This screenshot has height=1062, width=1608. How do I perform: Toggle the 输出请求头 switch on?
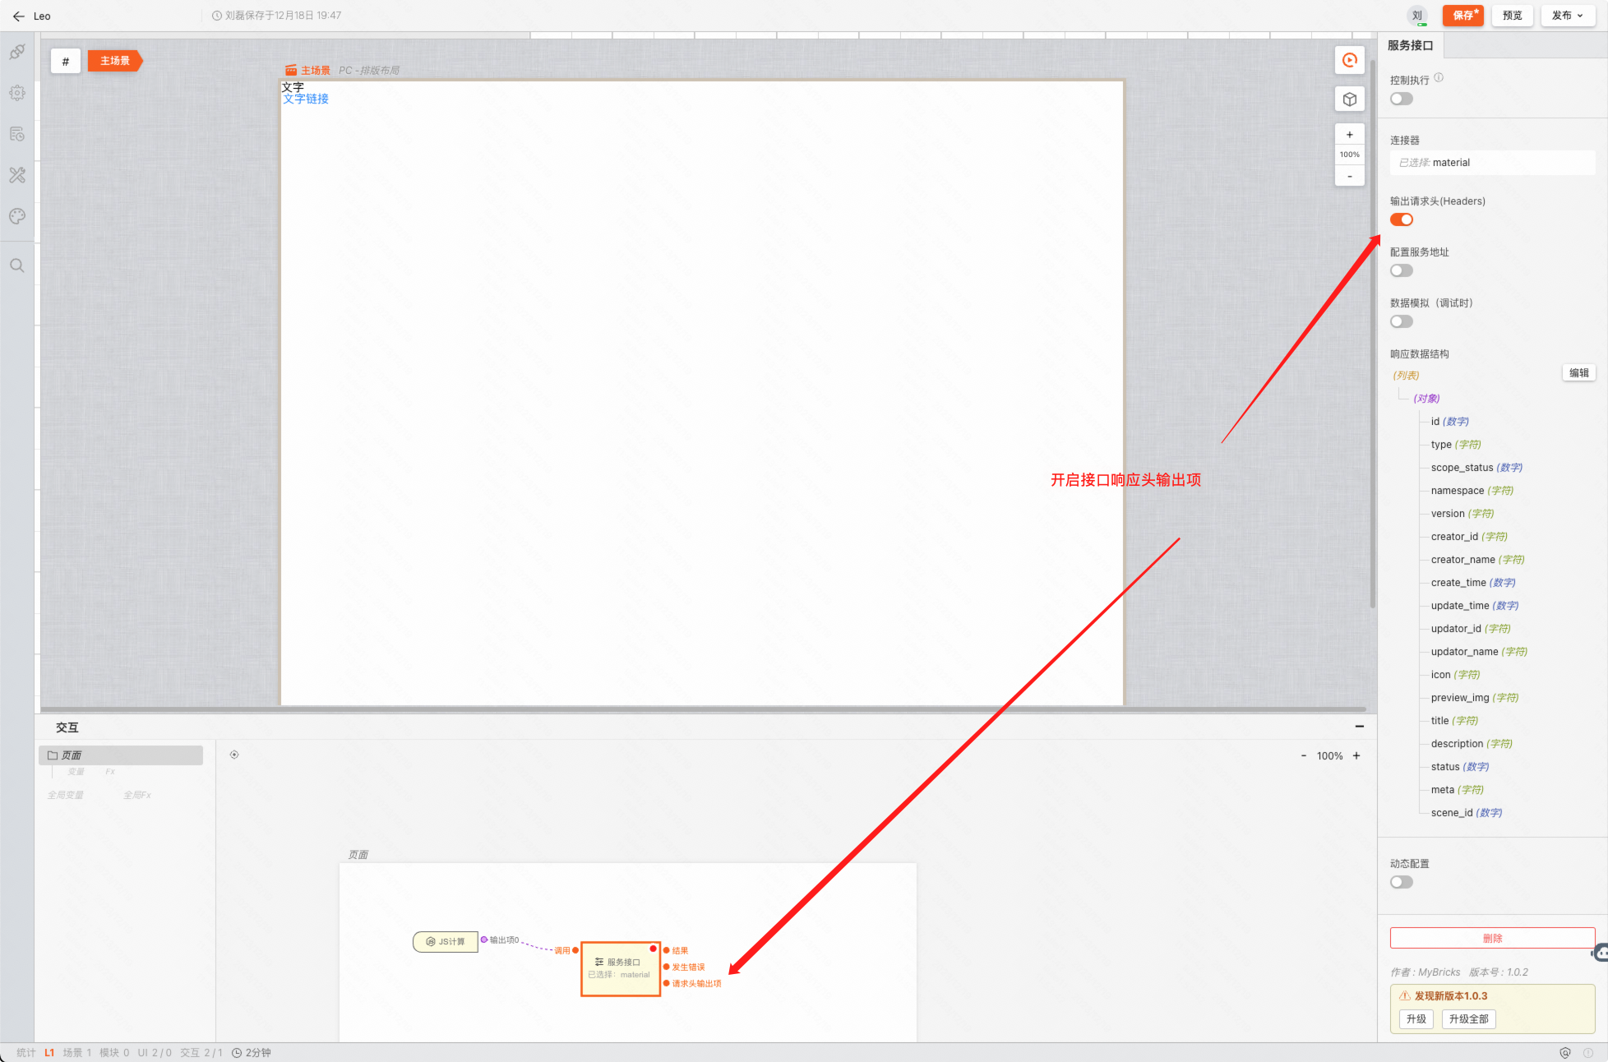[x=1403, y=219]
